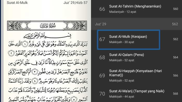Image resolution: width=182 pixels, height=102 pixels.
Task: Tap the Juz' 29 section header
Action: pos(136,24)
